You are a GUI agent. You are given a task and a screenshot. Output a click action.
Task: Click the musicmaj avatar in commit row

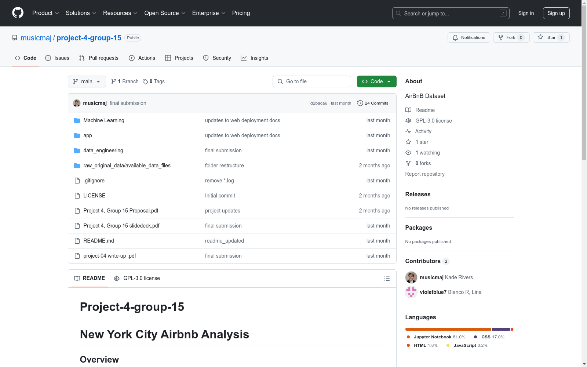(x=77, y=103)
